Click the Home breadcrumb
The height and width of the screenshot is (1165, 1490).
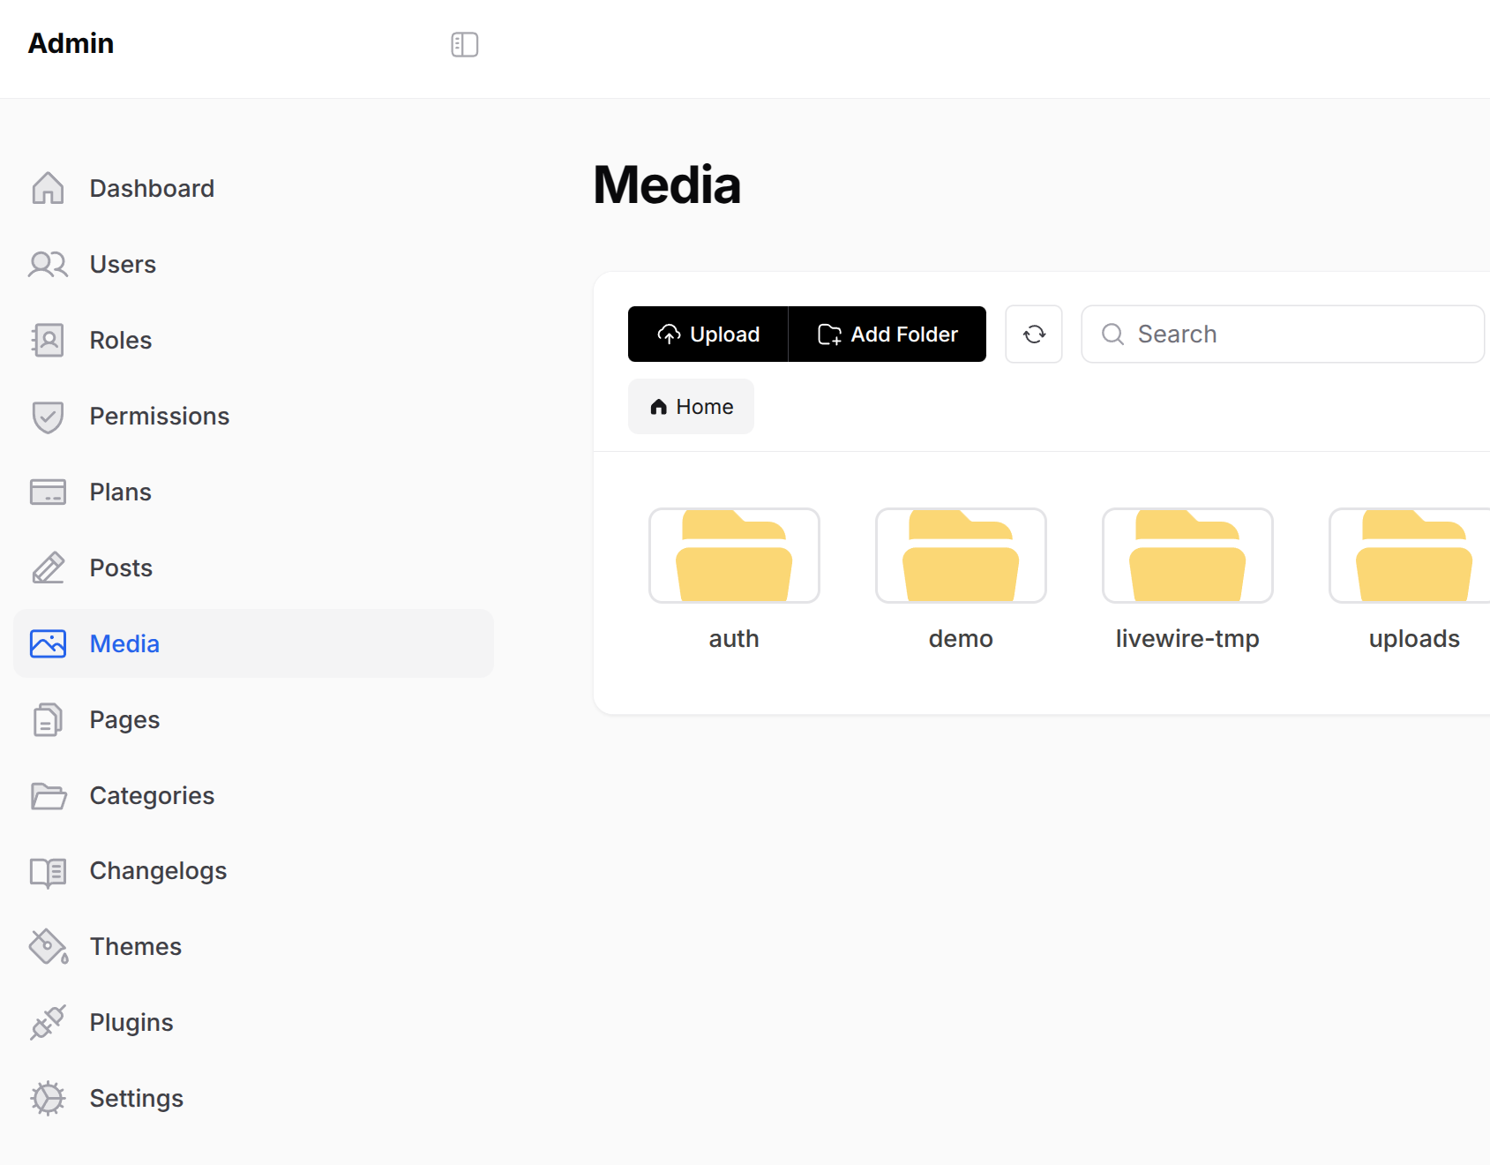[691, 406]
